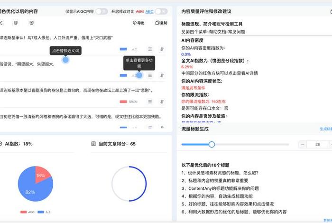
Task: Decrease the title count with the minus stepper
Action: (303, 144)
